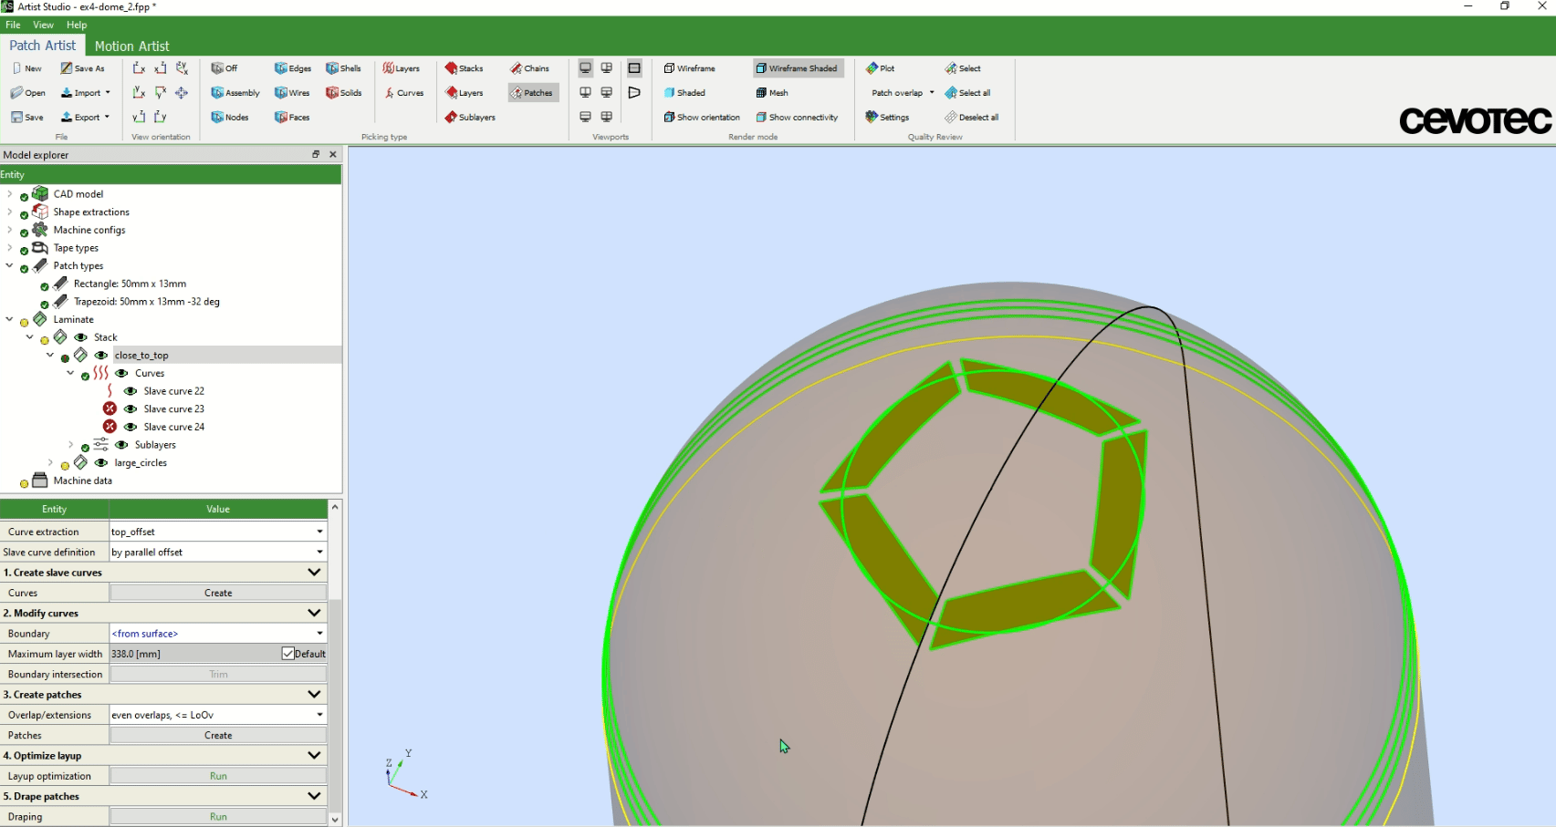Switch to the Motion Artist tab

pyautogui.click(x=131, y=46)
